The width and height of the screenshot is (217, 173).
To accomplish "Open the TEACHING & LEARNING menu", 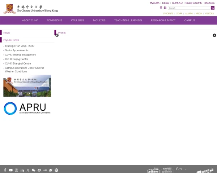I will [x=128, y=21].
